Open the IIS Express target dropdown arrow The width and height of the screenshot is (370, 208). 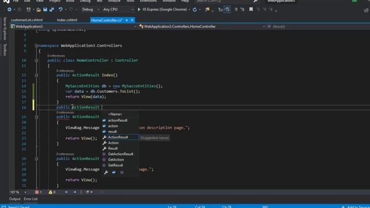[189, 10]
